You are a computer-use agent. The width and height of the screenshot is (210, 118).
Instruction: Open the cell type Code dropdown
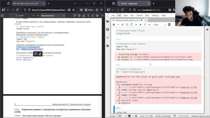coord(159,25)
